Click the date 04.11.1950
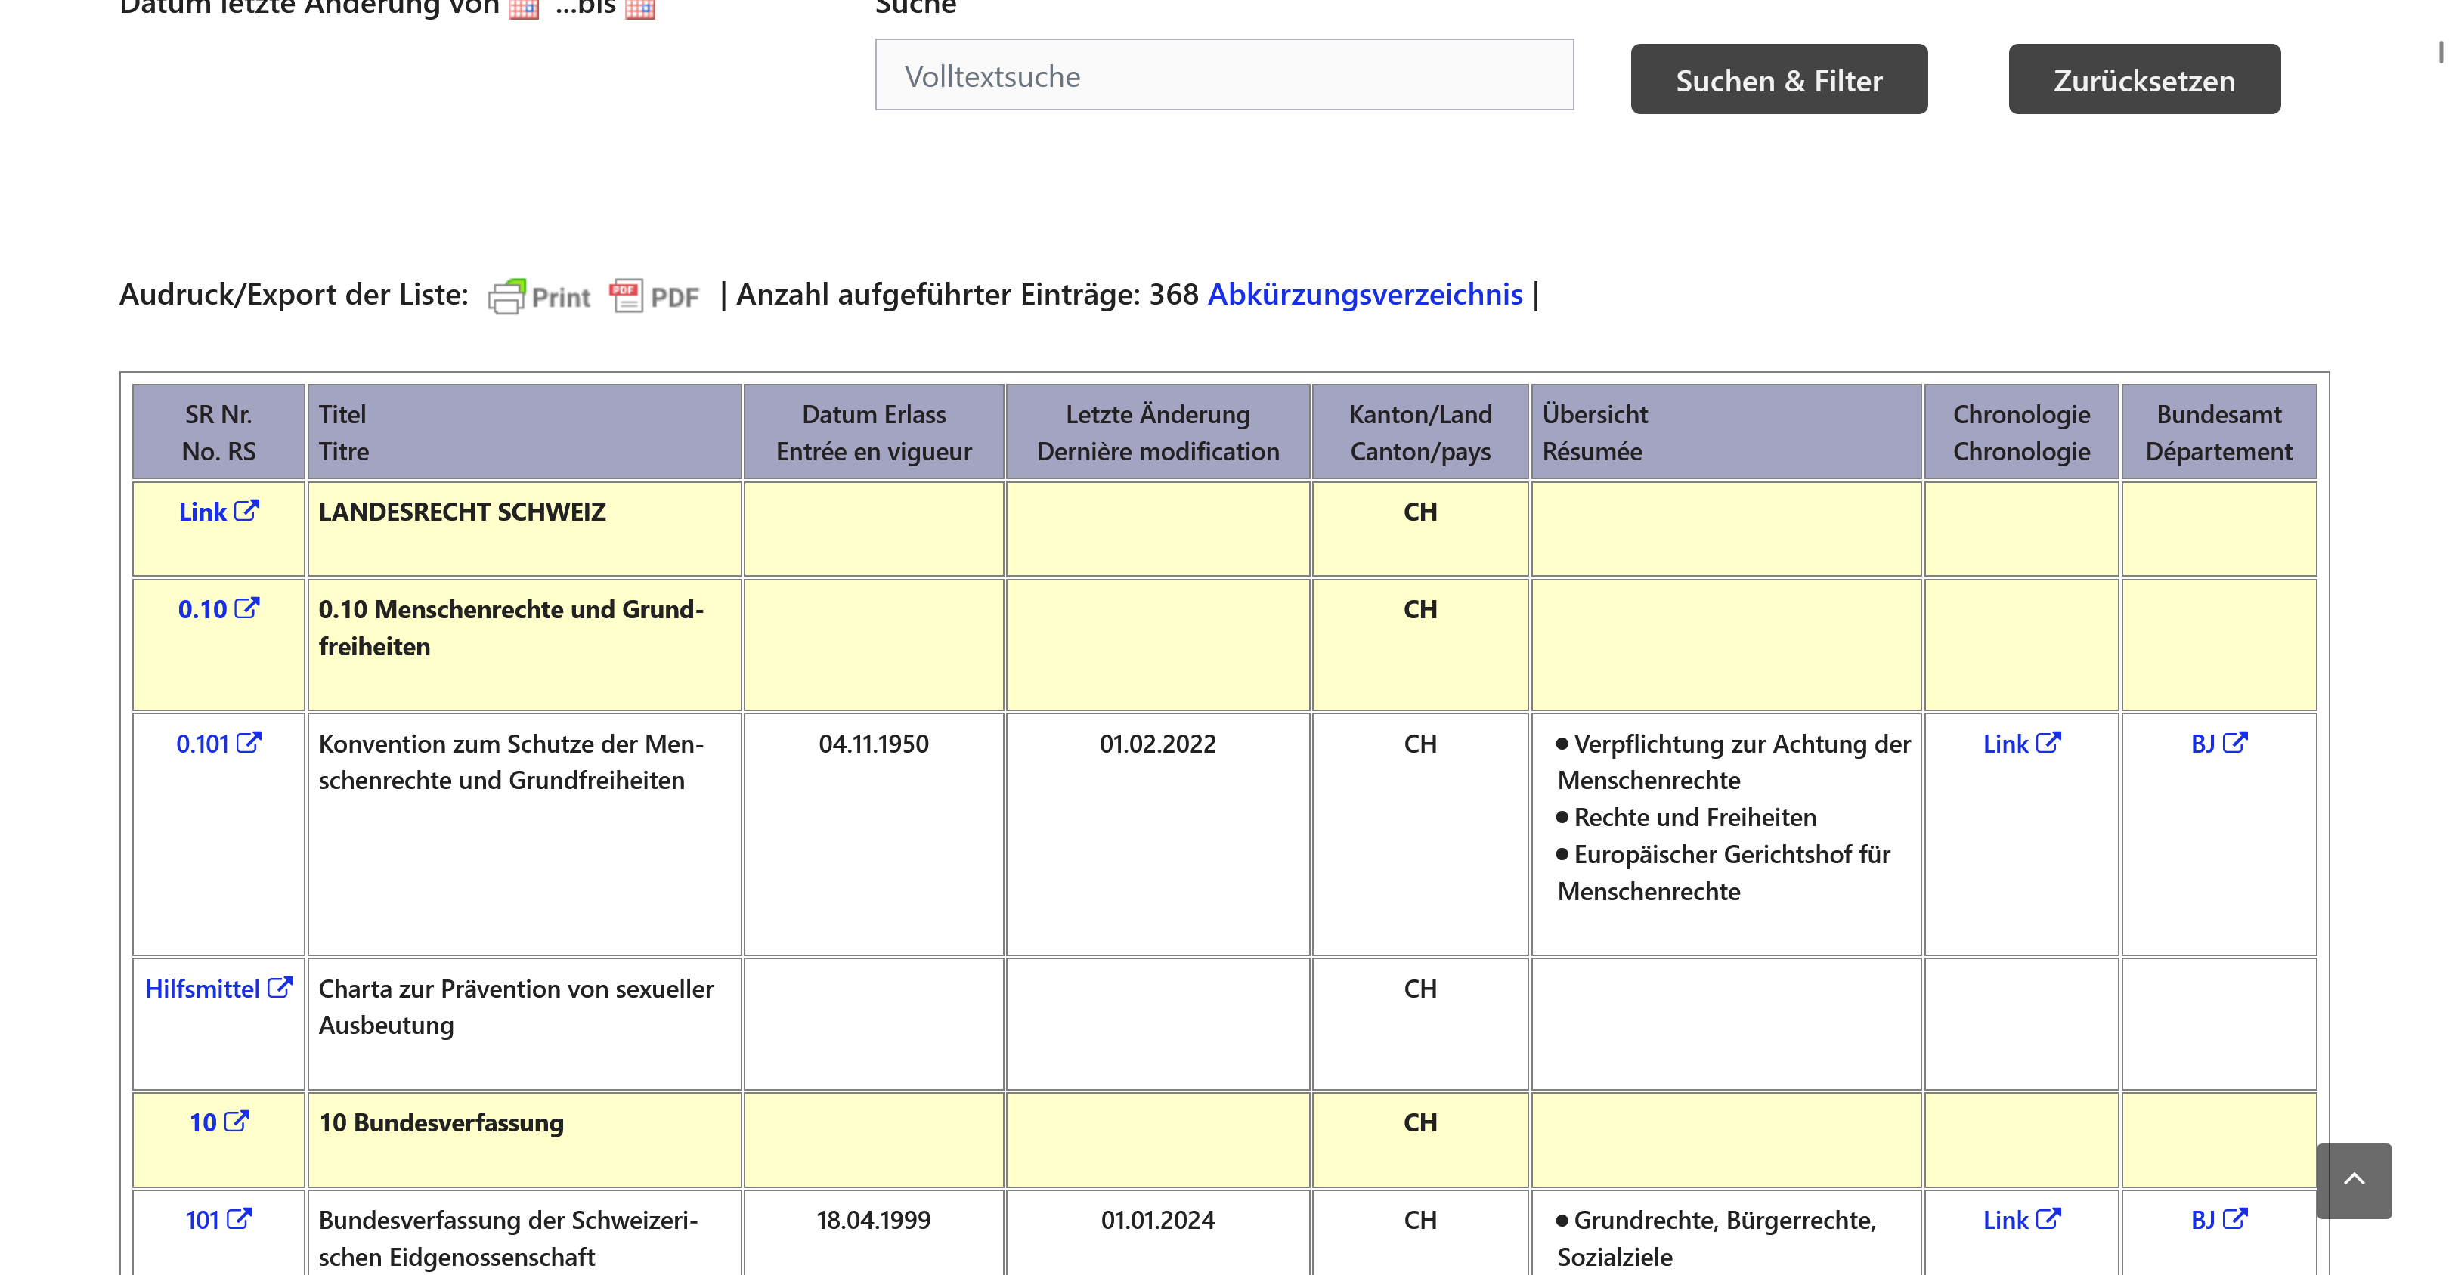Image resolution: width=2449 pixels, height=1275 pixels. (x=874, y=744)
